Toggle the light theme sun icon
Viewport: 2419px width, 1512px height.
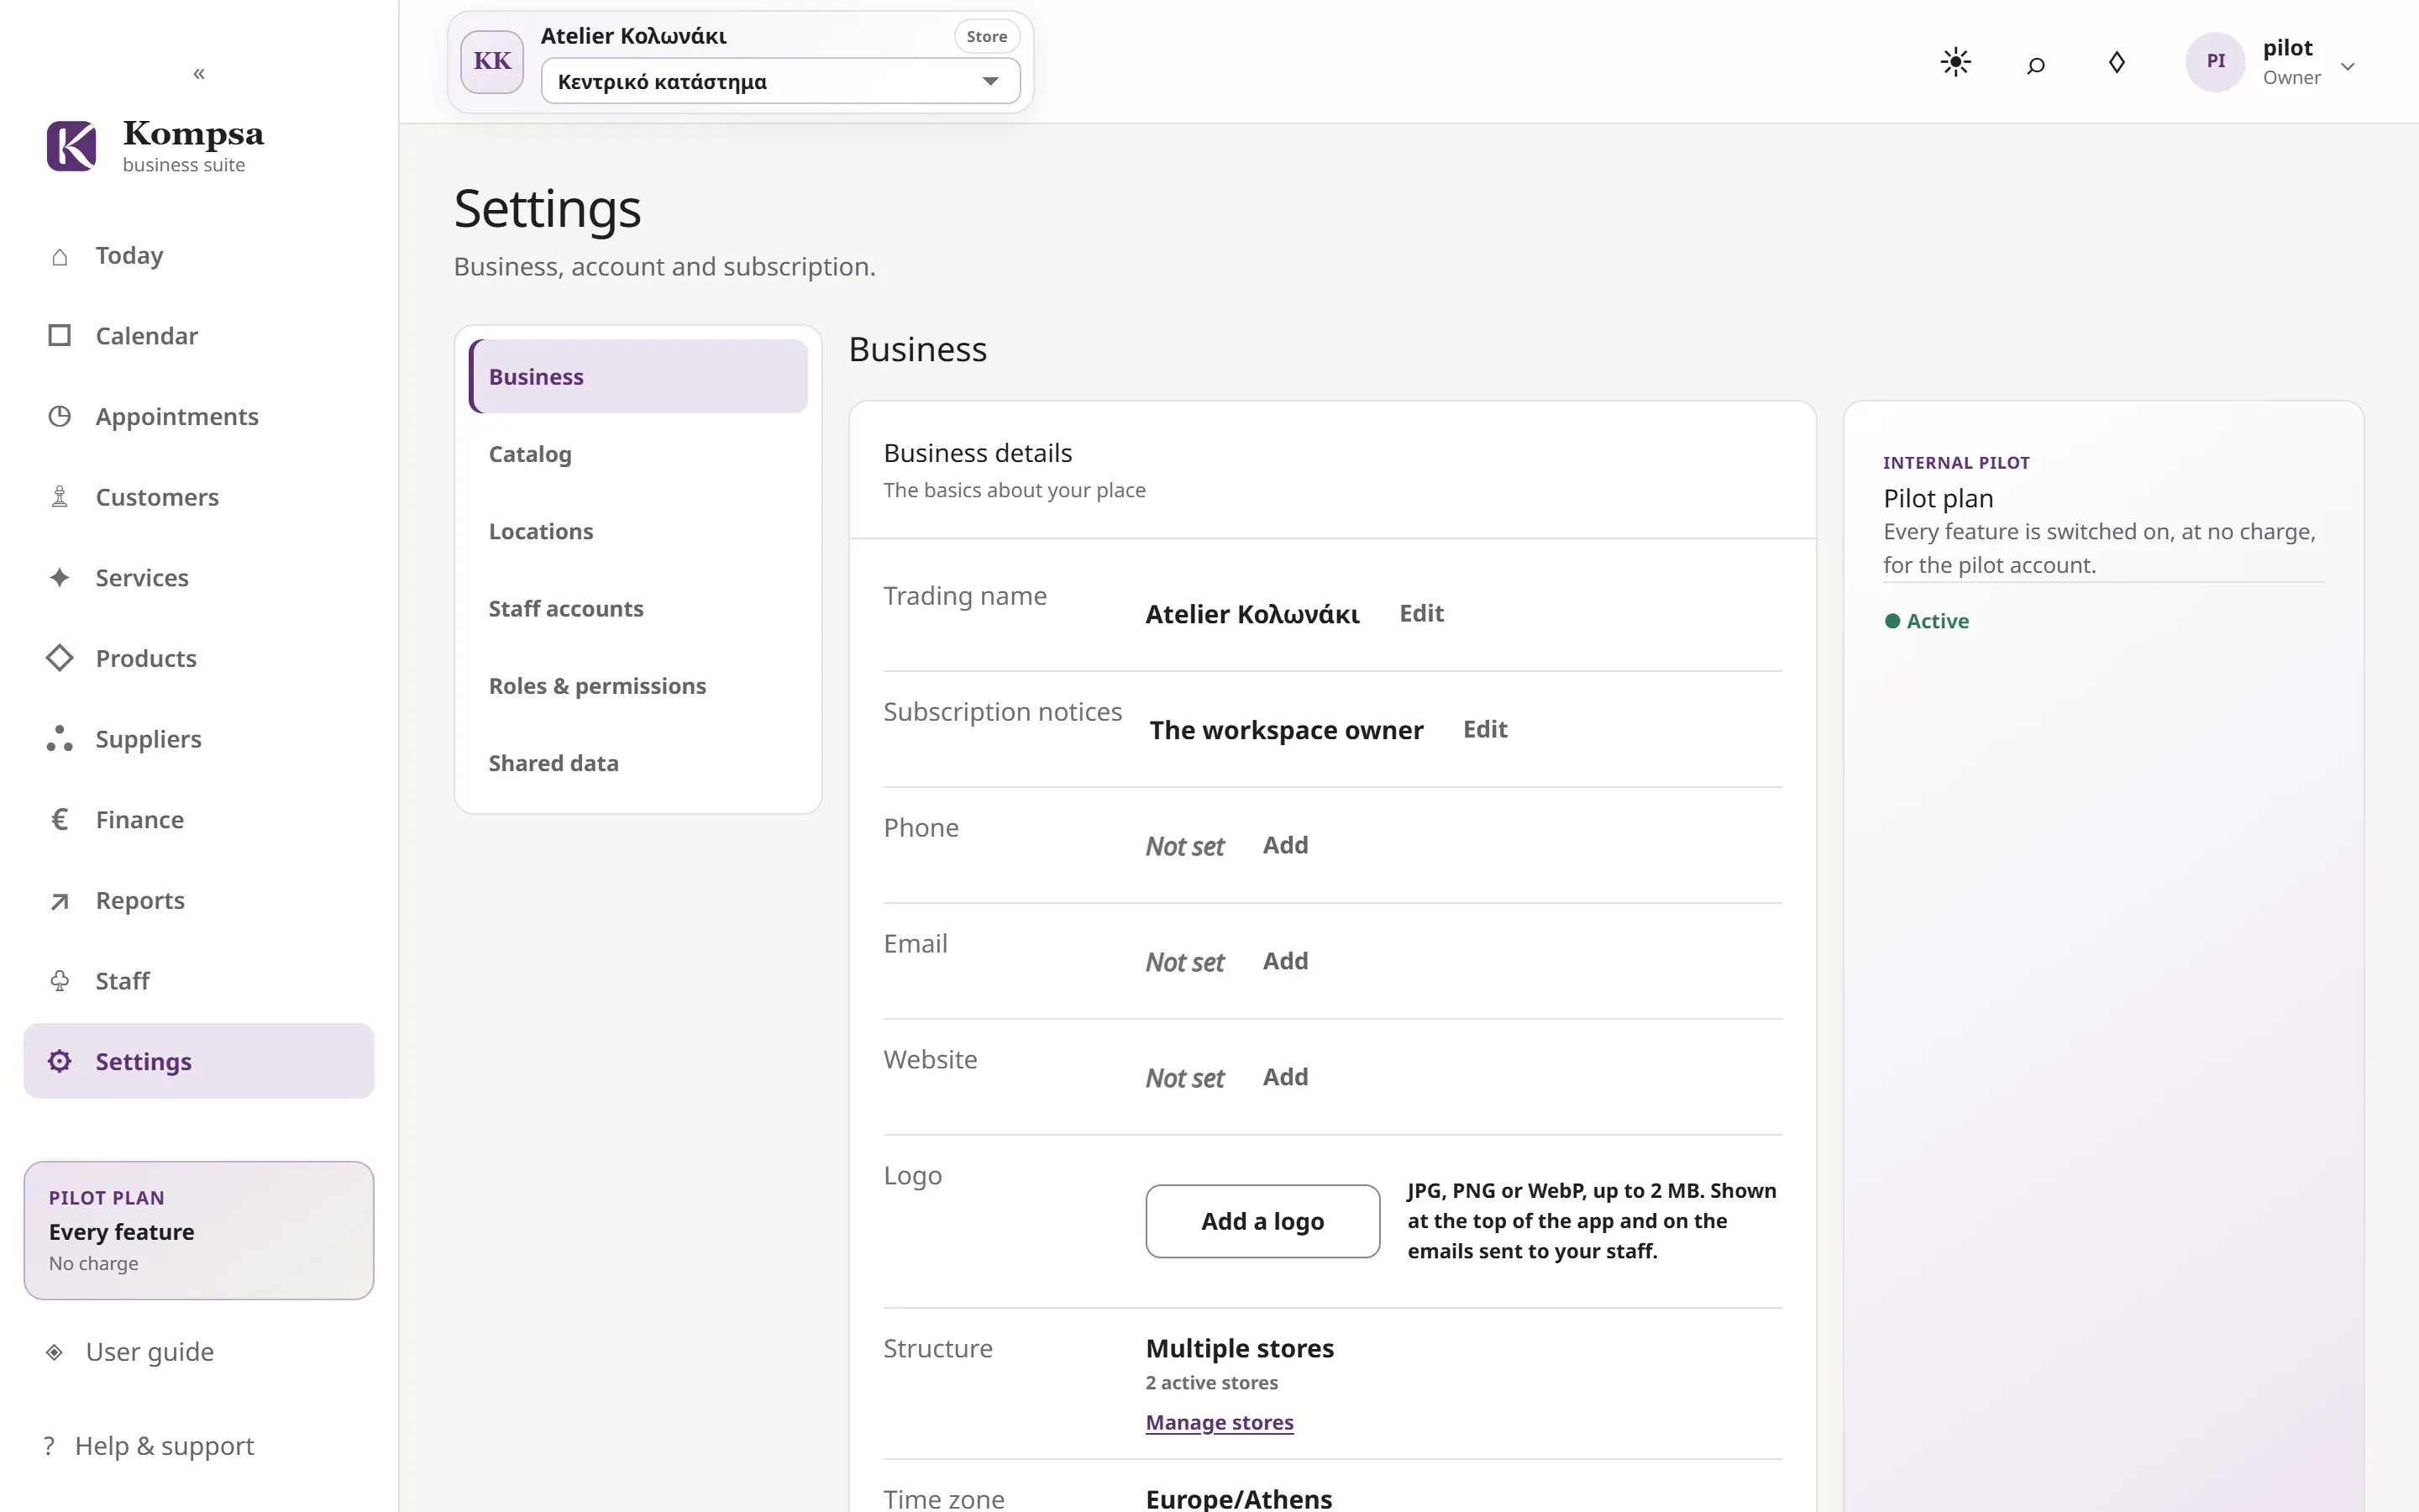(1955, 62)
